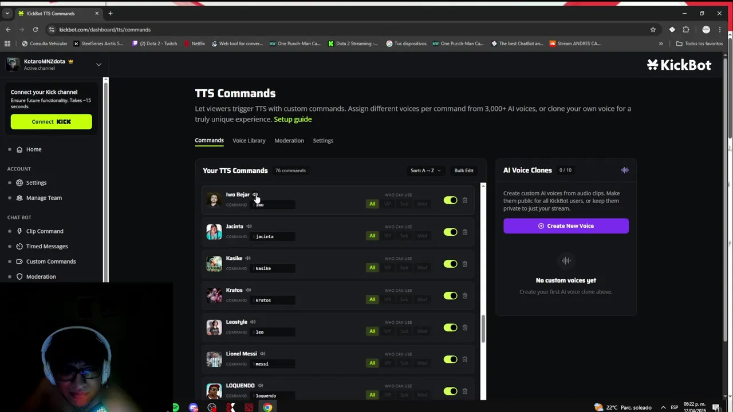Reload the page in Chrome
The height and width of the screenshot is (412, 733).
pyautogui.click(x=36, y=30)
